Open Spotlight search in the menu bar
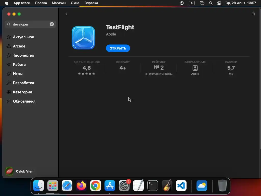 pos(211,3)
